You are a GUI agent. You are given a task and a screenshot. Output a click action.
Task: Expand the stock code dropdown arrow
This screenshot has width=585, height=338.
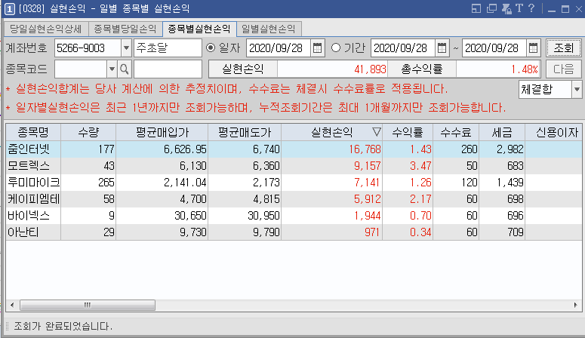[x=112, y=69]
